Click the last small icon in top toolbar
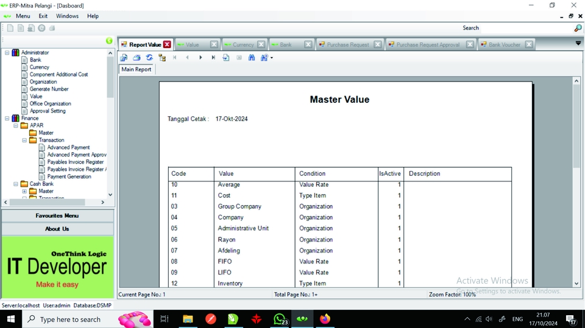Image resolution: width=585 pixels, height=328 pixels. [52, 28]
